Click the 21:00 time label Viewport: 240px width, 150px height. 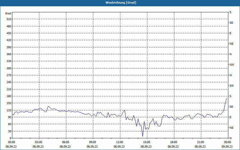click(x=200, y=142)
